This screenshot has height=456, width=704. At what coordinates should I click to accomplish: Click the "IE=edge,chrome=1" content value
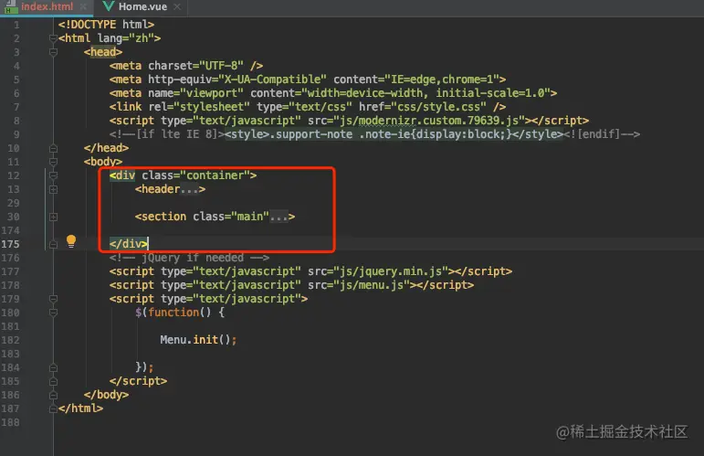click(x=442, y=80)
